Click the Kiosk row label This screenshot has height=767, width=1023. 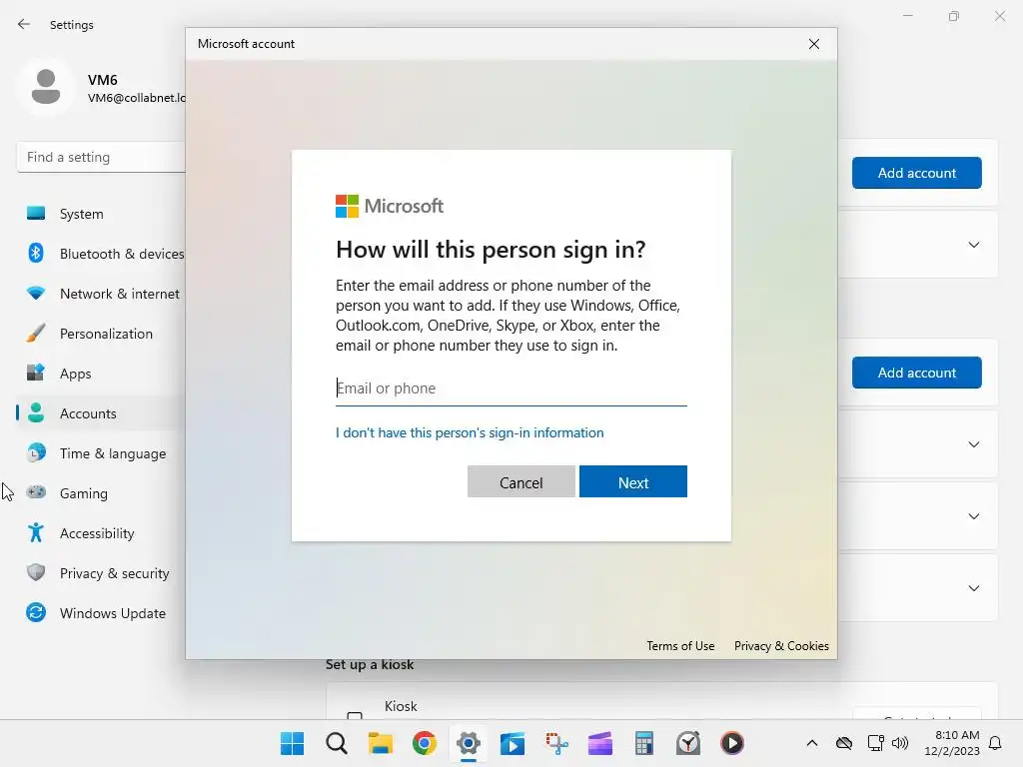(x=401, y=706)
